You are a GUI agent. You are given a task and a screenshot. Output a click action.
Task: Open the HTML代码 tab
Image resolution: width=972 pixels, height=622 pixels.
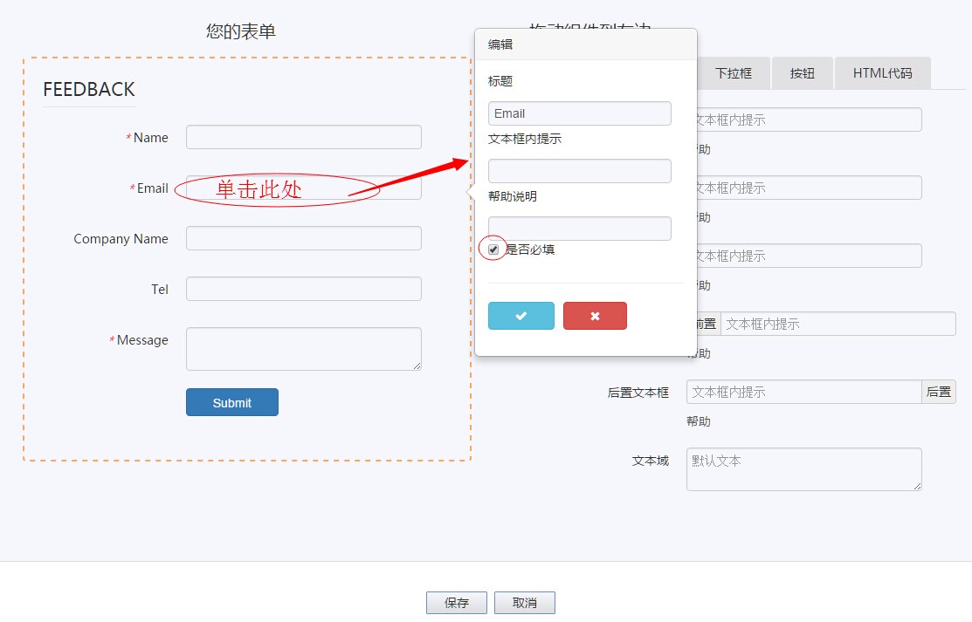click(x=882, y=73)
